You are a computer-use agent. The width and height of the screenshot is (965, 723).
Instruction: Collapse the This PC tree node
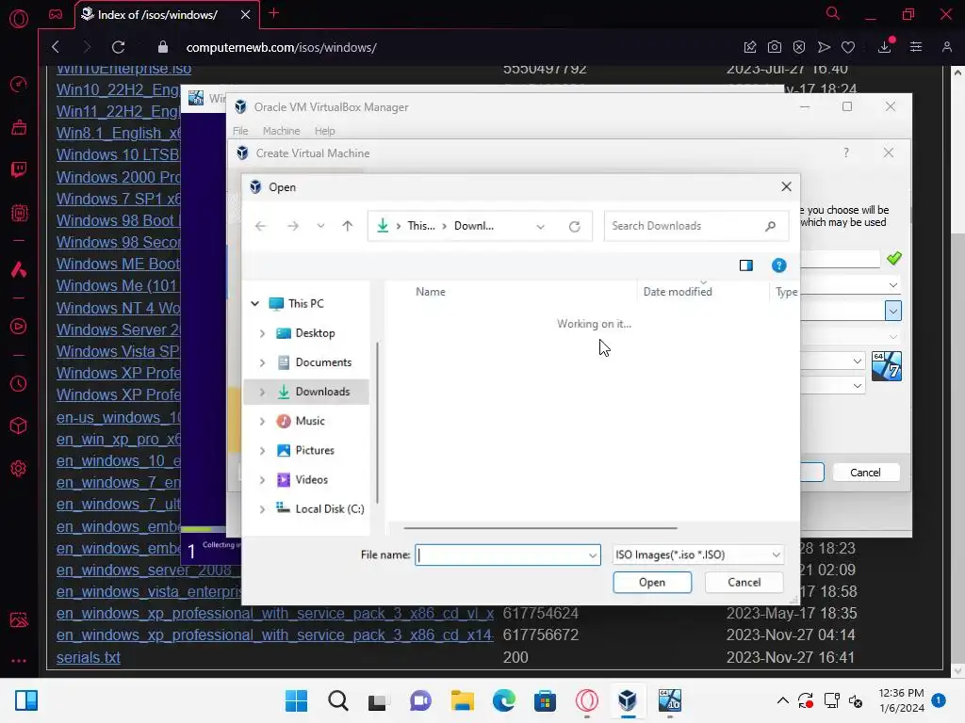pyautogui.click(x=254, y=304)
